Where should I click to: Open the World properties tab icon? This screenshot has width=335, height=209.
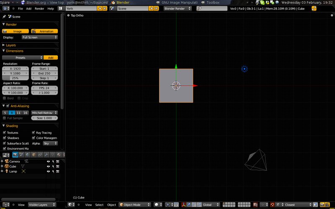coord(28,155)
